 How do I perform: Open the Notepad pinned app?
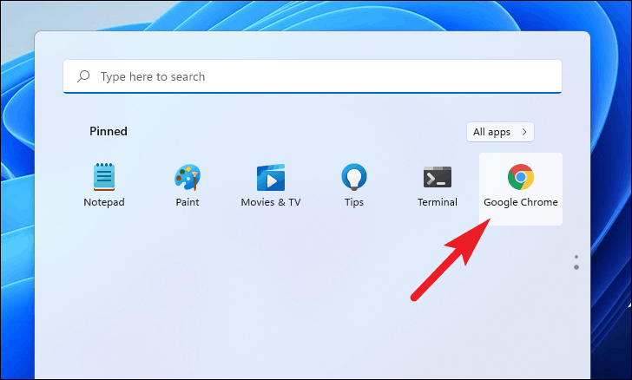coord(104,185)
